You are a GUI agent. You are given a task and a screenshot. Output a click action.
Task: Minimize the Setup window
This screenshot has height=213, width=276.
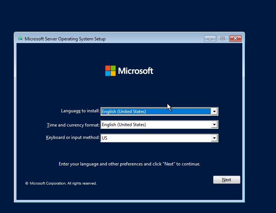pyautogui.click(x=210, y=39)
